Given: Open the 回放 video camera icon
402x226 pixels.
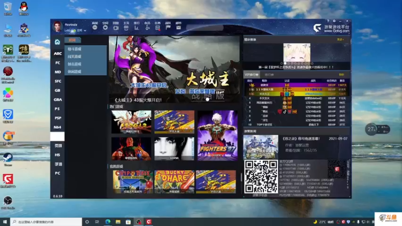Looking at the screenshot, I should [116, 28].
